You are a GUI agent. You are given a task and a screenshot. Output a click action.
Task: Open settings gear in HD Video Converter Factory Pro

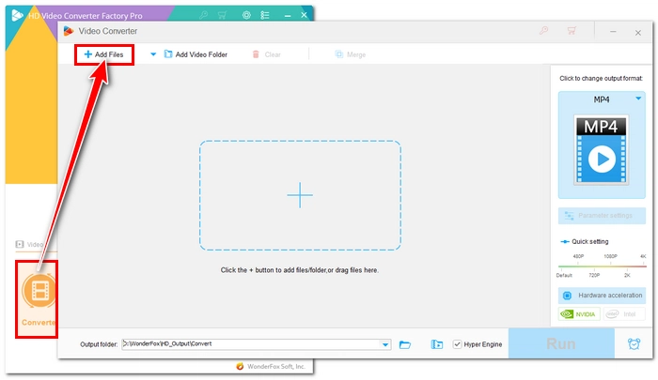(x=246, y=15)
